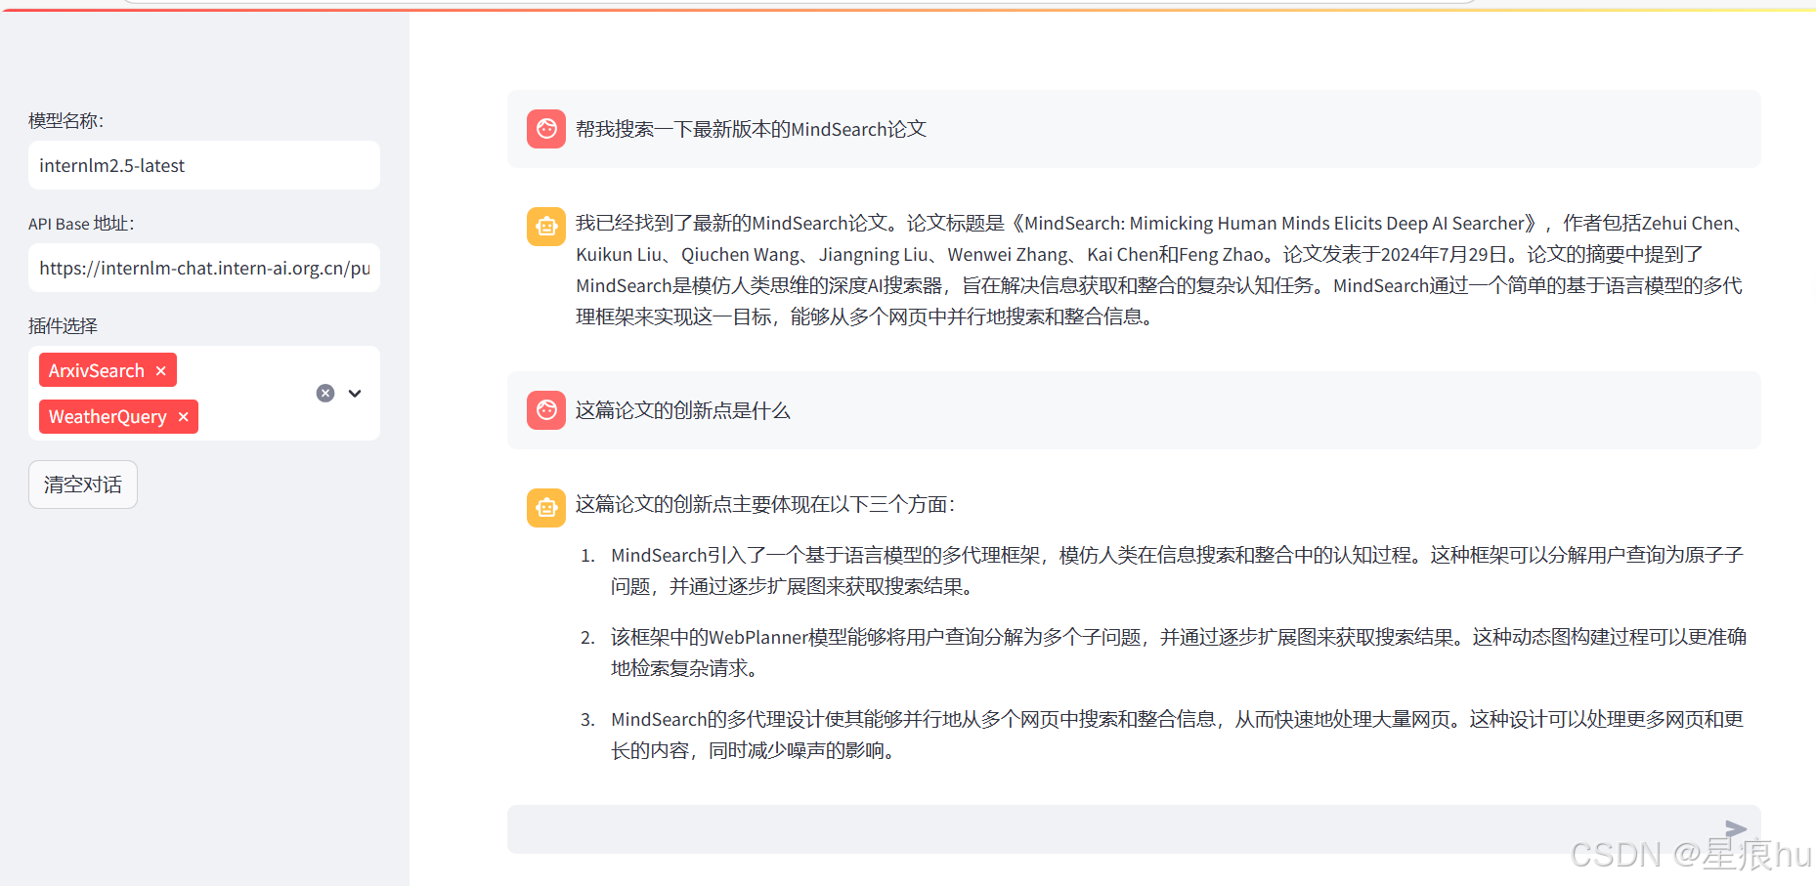Clear all plugins with the circular clear icon
Viewport: 1816px width, 886px height.
[x=324, y=393]
